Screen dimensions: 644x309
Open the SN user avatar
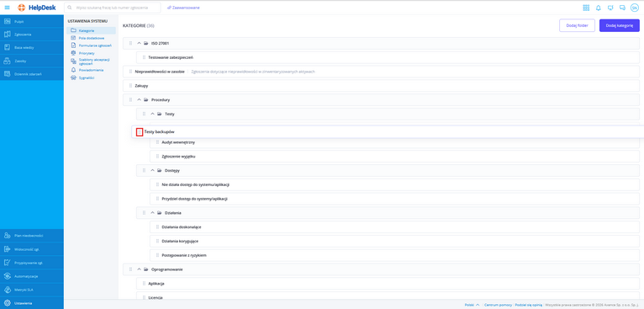tap(634, 8)
